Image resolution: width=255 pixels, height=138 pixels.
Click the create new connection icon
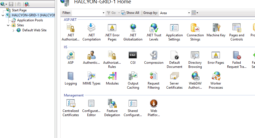[2, 4]
